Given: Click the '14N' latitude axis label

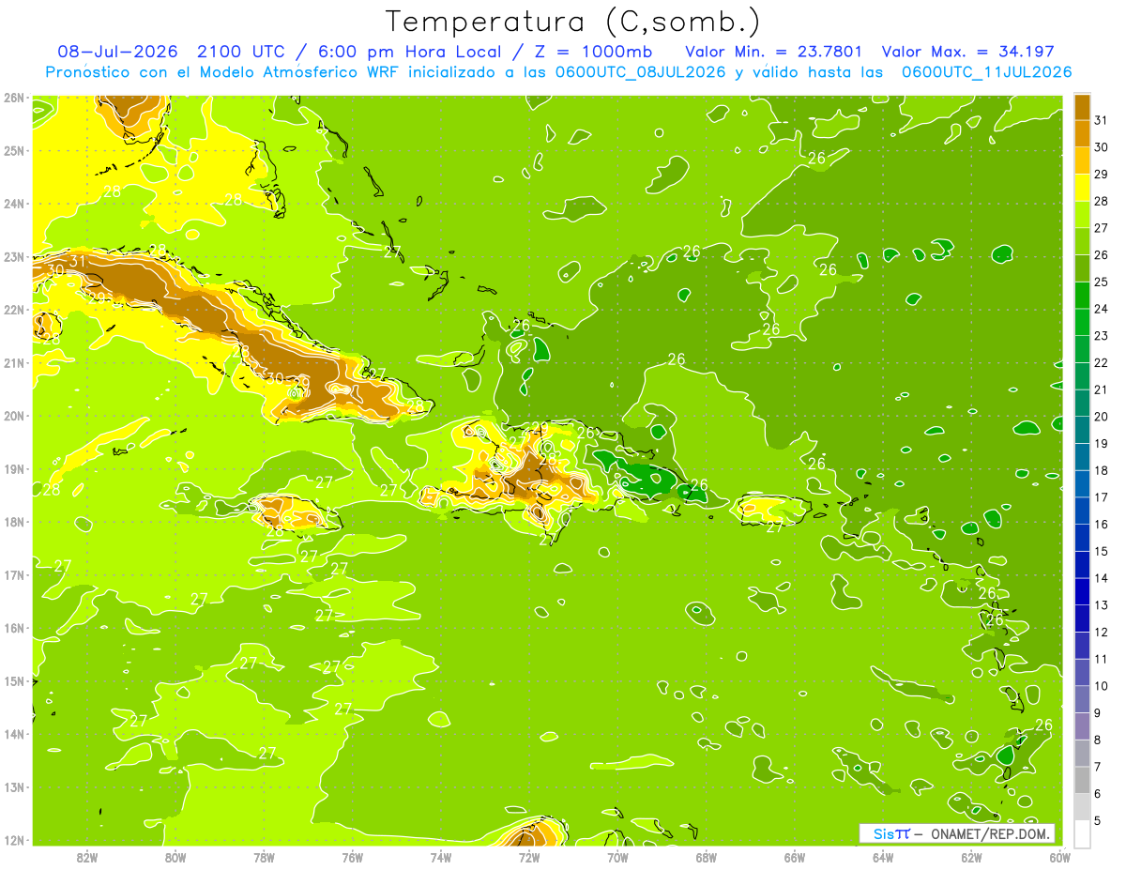Looking at the screenshot, I should tap(14, 734).
